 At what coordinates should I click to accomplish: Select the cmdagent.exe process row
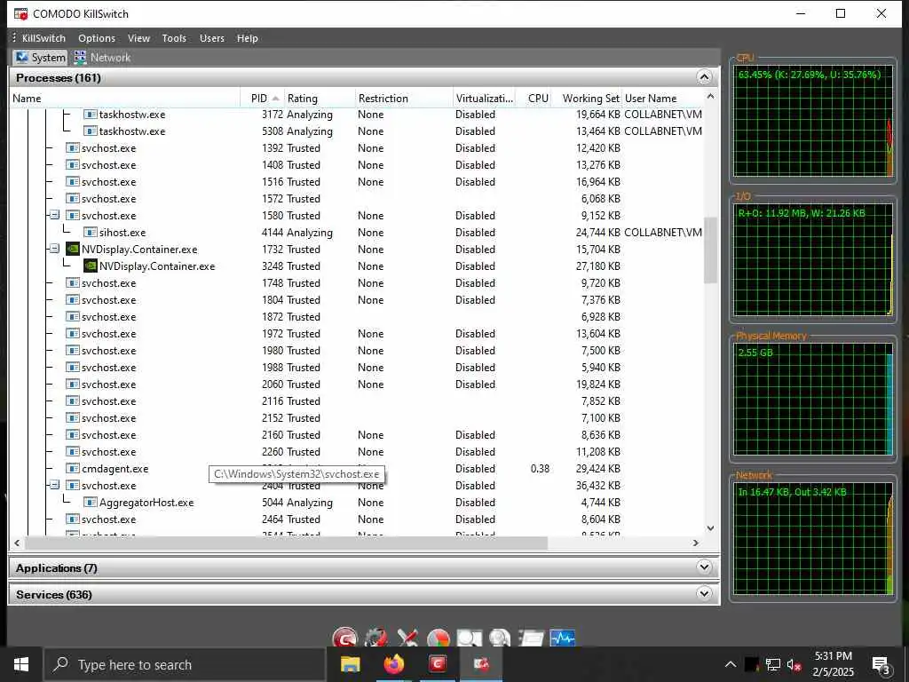pyautogui.click(x=357, y=469)
